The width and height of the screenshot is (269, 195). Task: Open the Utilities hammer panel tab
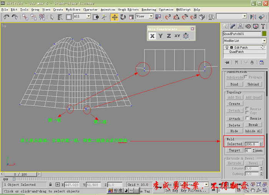[263, 26]
